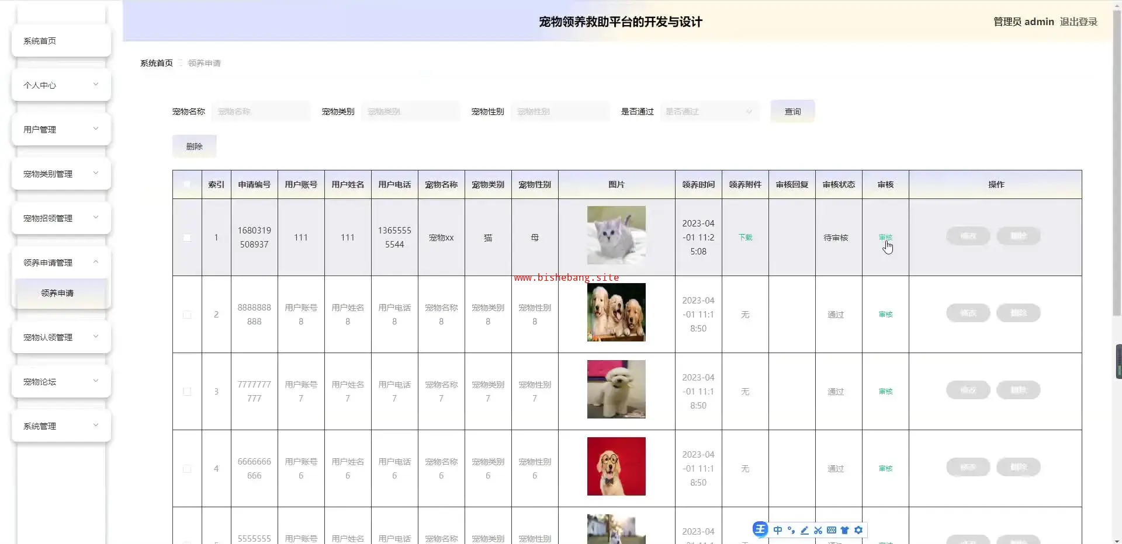Viewport: 1122px width, 544px height.
Task: Select the checkbox for application 1680319508937
Action: coord(187,238)
